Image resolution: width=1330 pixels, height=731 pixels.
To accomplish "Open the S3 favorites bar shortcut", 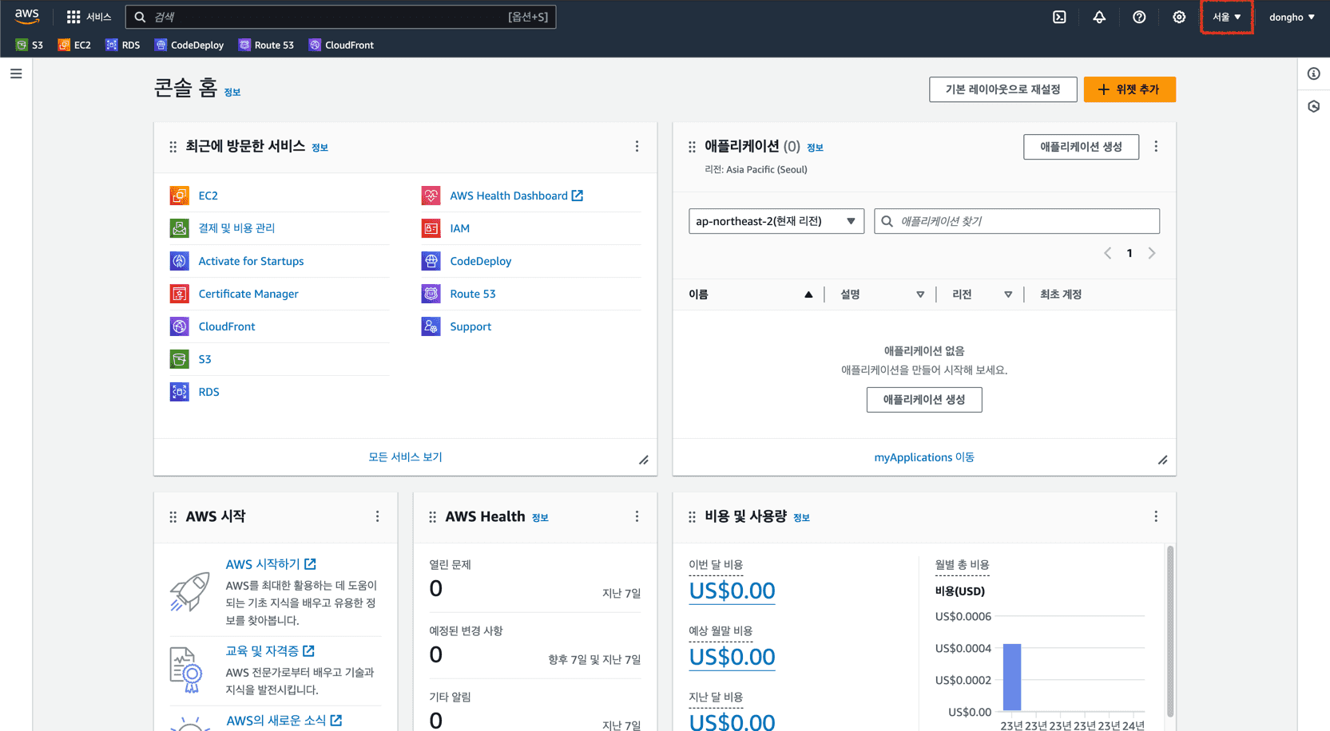I will (30, 45).
